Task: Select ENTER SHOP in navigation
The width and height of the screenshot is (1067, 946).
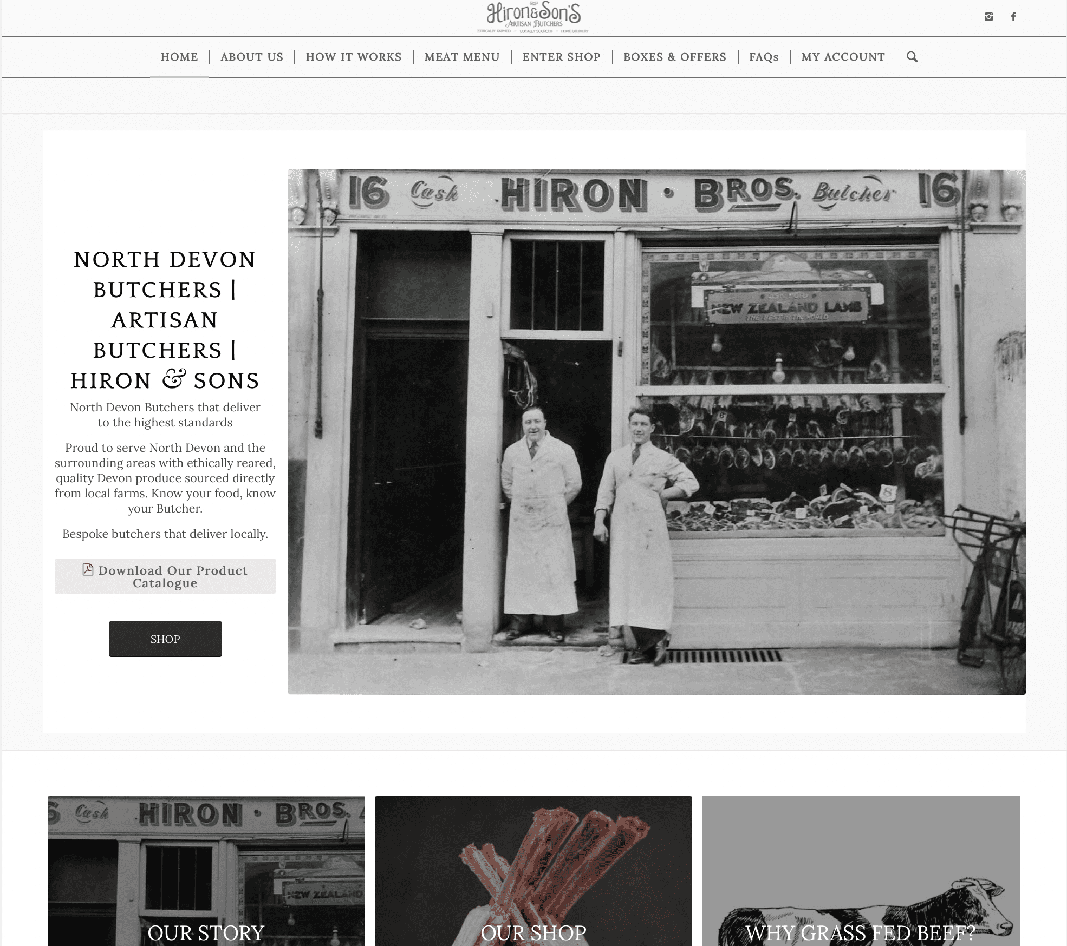Action: coord(562,57)
